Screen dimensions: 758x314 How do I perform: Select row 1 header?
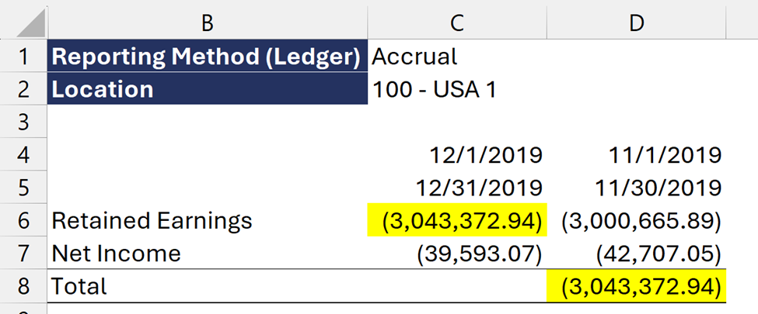[x=23, y=57]
